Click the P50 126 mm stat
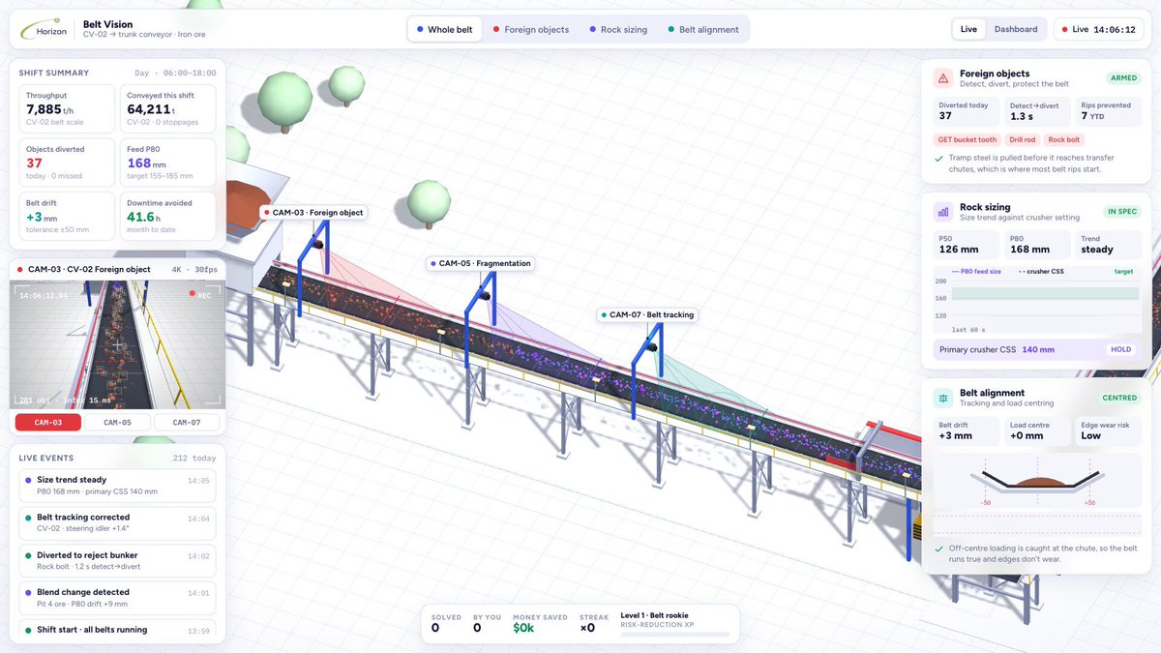This screenshot has width=1161, height=653. (966, 244)
